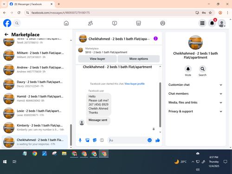Open the Kimberly conversation in list
232x174 pixels.
[35, 128]
